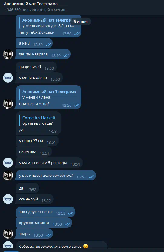Select the message 'ты дольоеб'
The image size is (164, 252).
coord(36,67)
